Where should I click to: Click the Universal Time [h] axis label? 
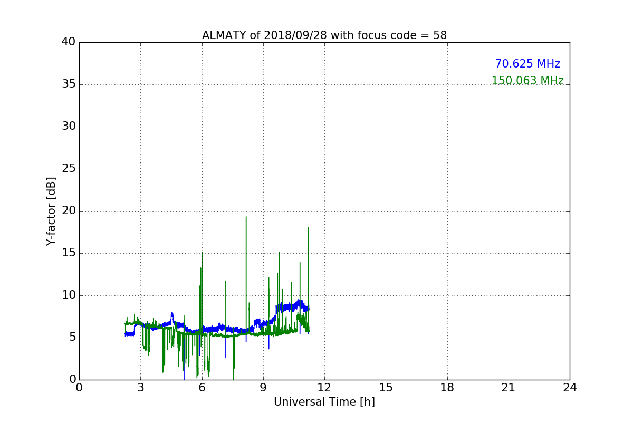(324, 402)
